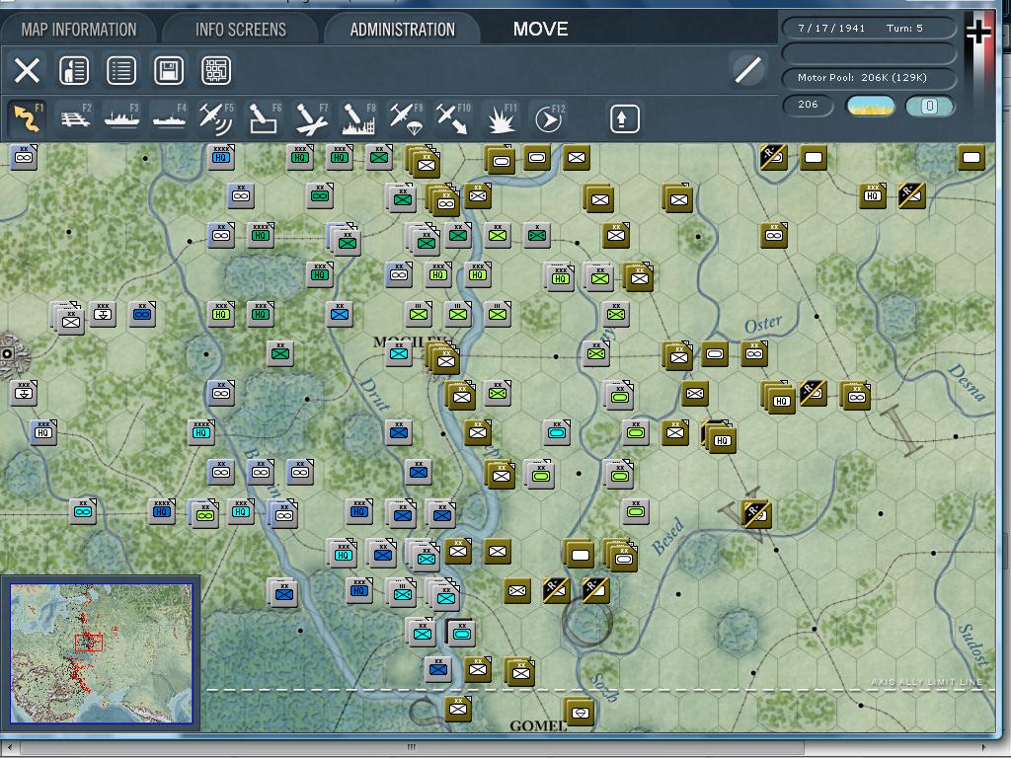
Task: Choose F10 Air transfer mode
Action: tap(453, 118)
